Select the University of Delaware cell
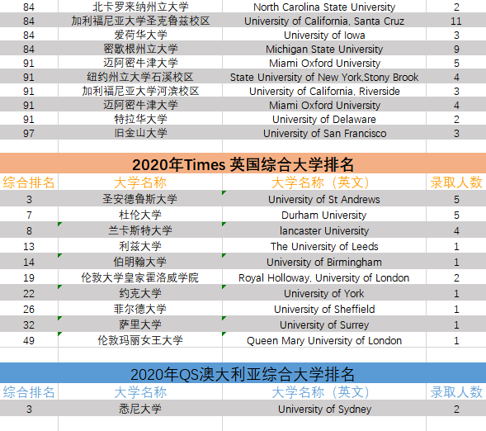Image resolution: width=486 pixels, height=431 pixels. coord(324,119)
